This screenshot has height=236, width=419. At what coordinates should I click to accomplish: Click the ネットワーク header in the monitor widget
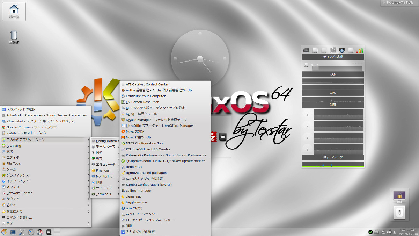click(x=333, y=158)
